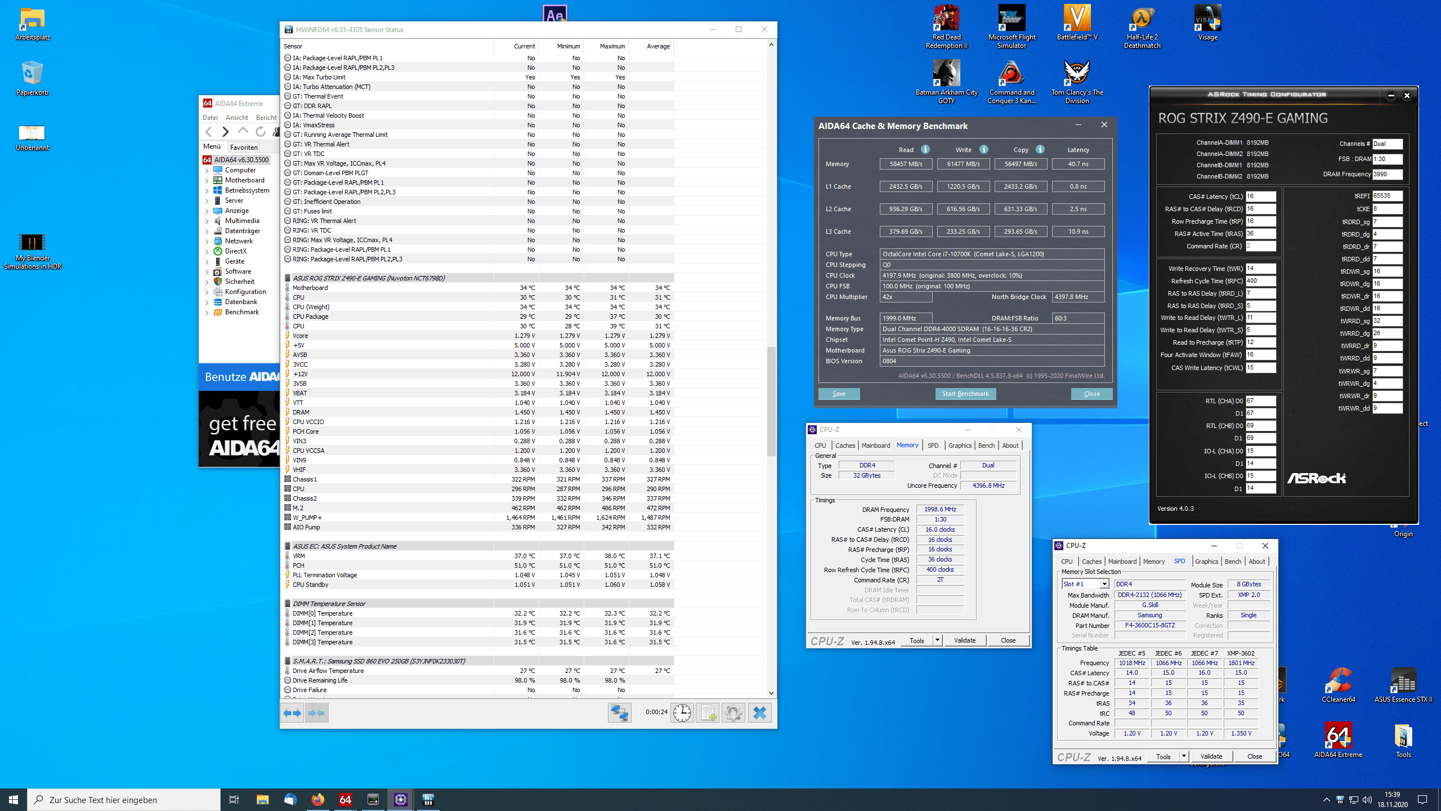This screenshot has width=1441, height=811.
Task: Click Validate in CPU-Z Memory window
Action: (965, 640)
